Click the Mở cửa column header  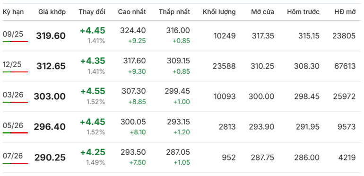[x=262, y=12]
